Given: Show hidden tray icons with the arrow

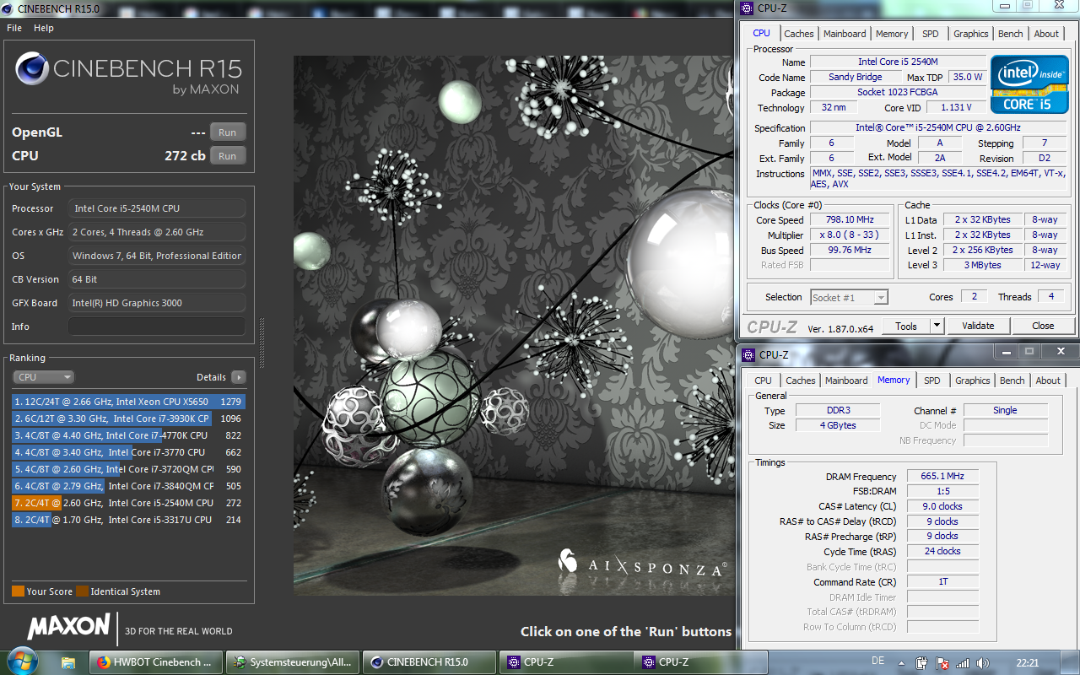Looking at the screenshot, I should (x=903, y=662).
